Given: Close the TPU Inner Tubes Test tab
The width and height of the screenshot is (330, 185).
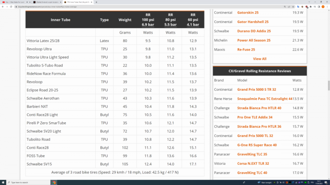Looking at the screenshot, I should 91,2.
